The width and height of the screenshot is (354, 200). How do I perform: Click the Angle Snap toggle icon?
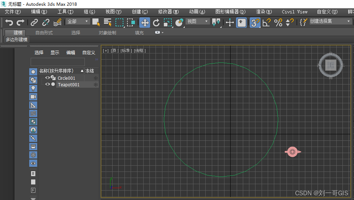(267, 23)
